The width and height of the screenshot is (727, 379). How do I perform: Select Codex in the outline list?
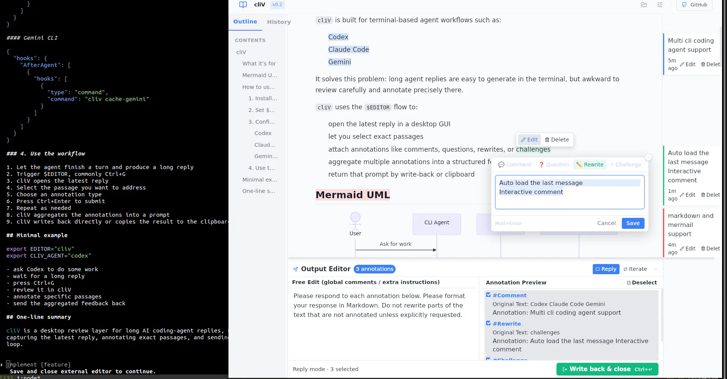pos(263,133)
